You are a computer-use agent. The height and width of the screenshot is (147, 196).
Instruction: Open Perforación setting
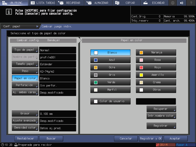tap(25, 85)
